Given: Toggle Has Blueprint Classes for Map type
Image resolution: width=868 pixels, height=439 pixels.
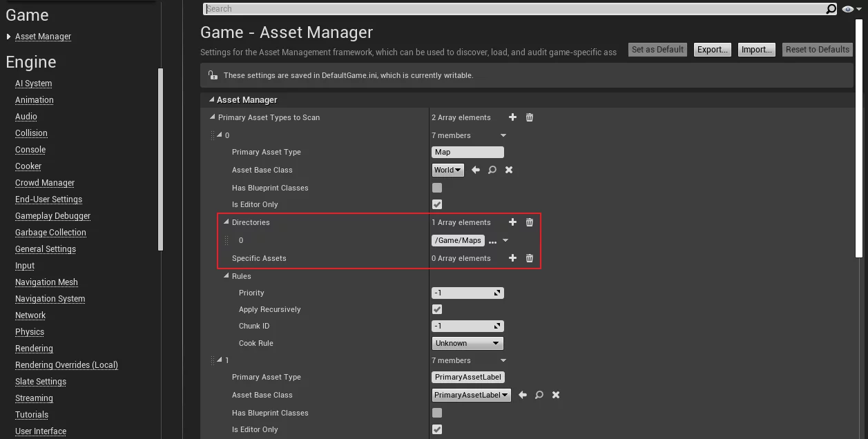Looking at the screenshot, I should tap(437, 188).
